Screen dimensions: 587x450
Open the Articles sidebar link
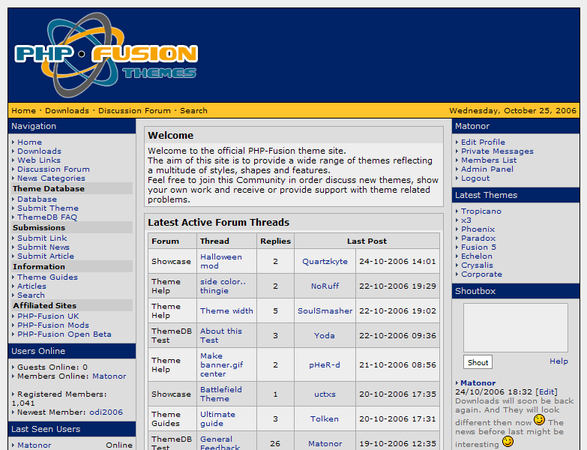coord(31,286)
